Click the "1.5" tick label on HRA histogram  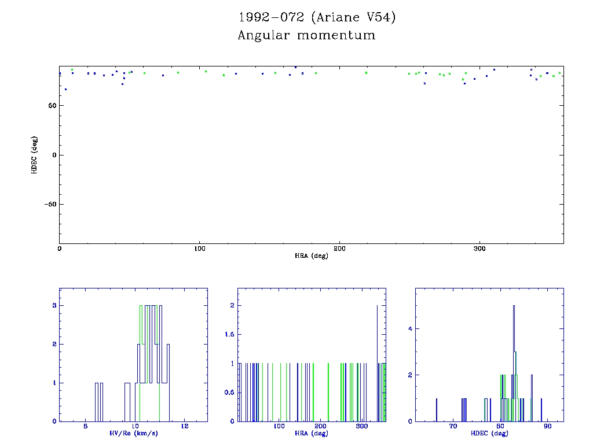229,335
